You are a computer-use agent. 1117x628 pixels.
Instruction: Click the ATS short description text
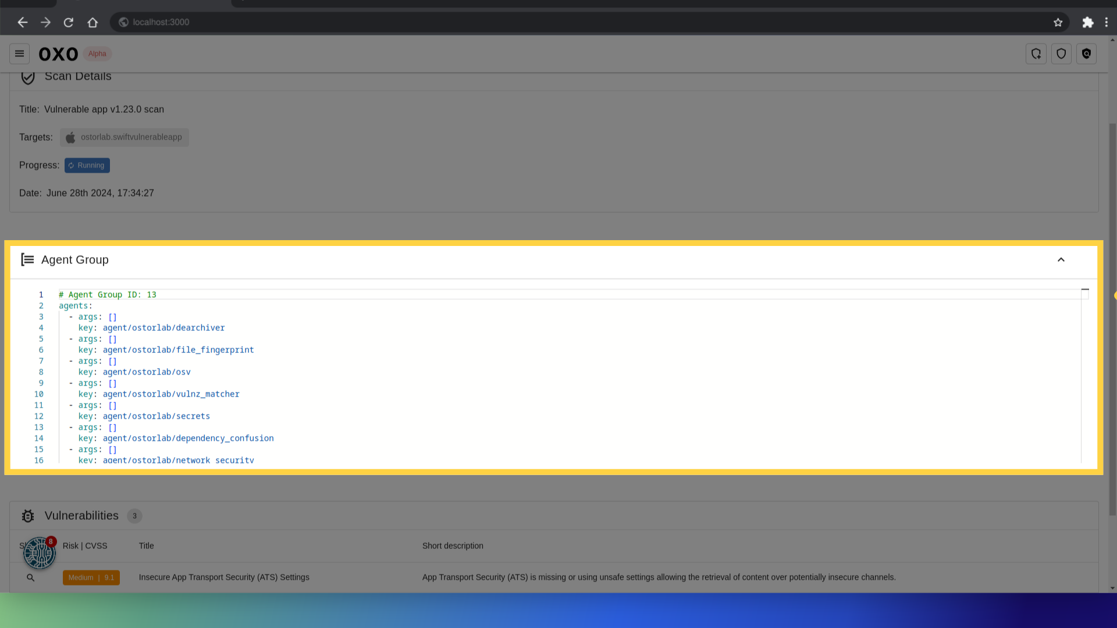coord(659,577)
